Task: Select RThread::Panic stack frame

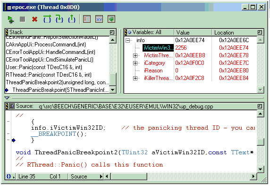Action: 49,75
